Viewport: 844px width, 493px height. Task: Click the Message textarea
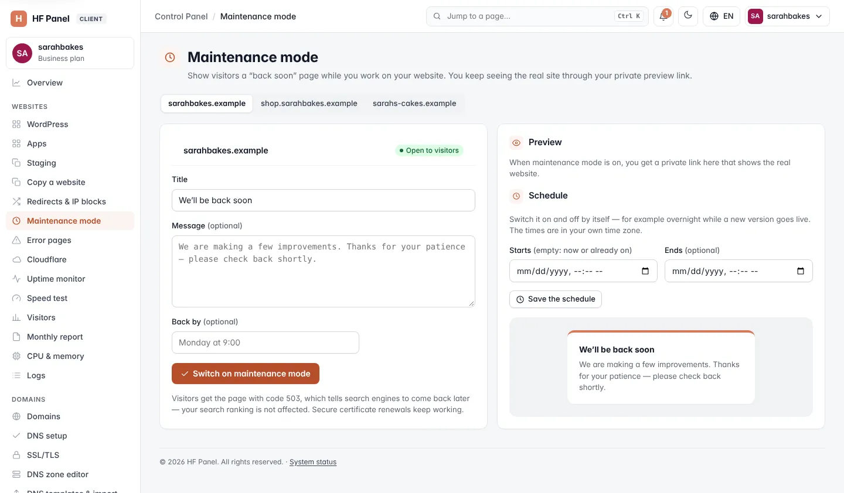point(324,271)
